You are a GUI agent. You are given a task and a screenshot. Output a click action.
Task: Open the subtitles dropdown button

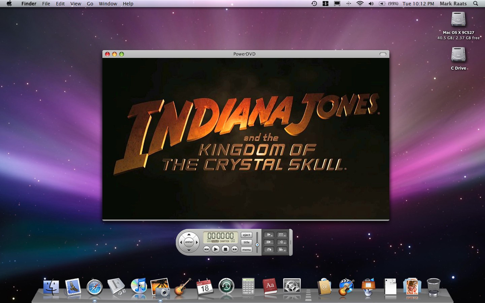[x=282, y=235]
